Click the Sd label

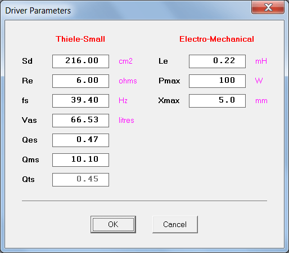click(28, 61)
